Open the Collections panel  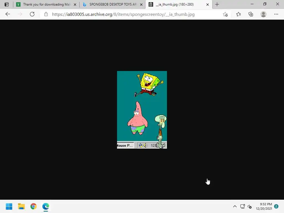[251, 14]
